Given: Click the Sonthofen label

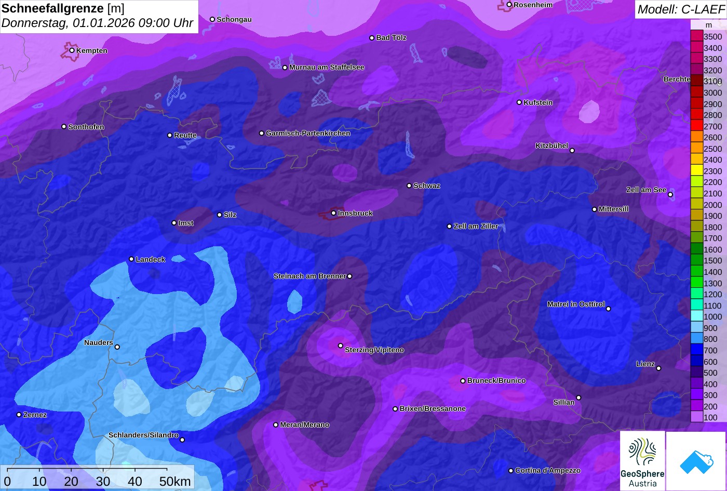Looking at the screenshot, I should point(86,127).
